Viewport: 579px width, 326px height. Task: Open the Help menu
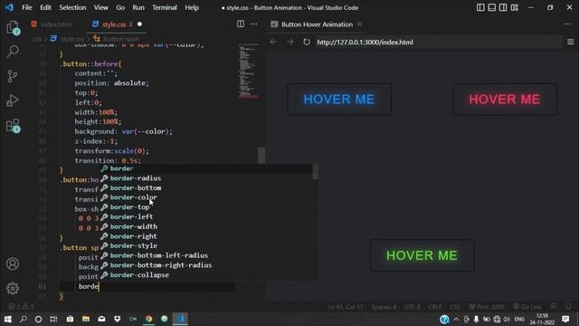(x=192, y=7)
